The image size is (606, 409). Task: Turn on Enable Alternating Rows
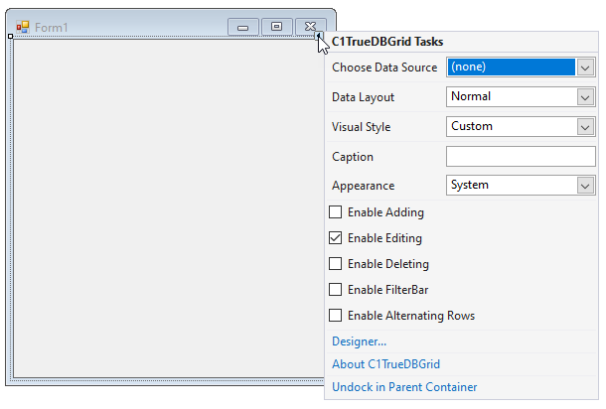point(336,316)
